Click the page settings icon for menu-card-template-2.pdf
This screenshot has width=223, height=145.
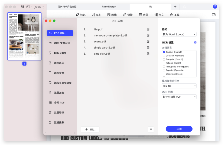pyautogui.click(x=148, y=35)
